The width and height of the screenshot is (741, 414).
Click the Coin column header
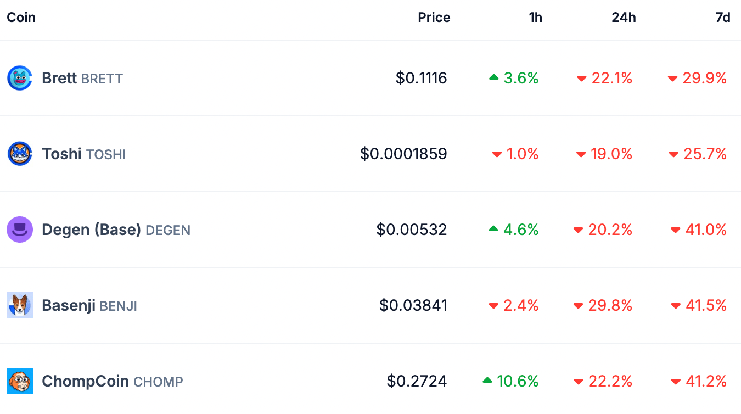coord(21,17)
